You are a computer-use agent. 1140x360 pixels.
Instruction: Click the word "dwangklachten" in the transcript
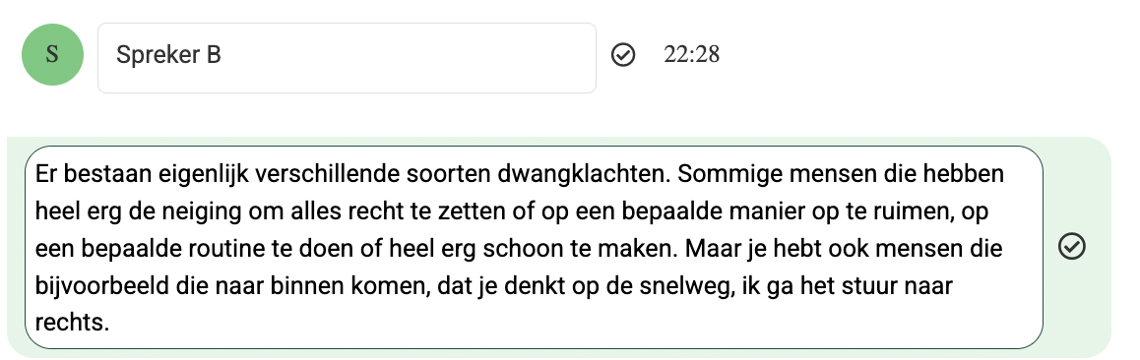(x=587, y=174)
